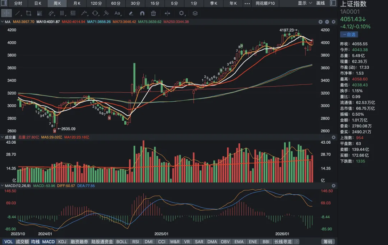Screen dimensions: 388x245
Task: Open the layers stack icon in toolbar
Action: pyautogui.click(x=195, y=13)
